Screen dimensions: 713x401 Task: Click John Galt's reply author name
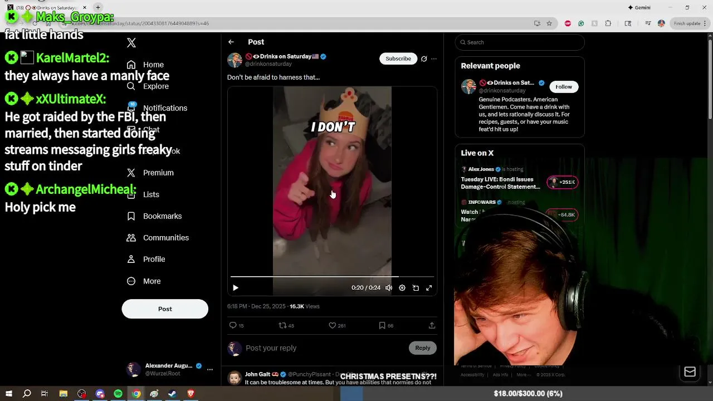pos(257,374)
